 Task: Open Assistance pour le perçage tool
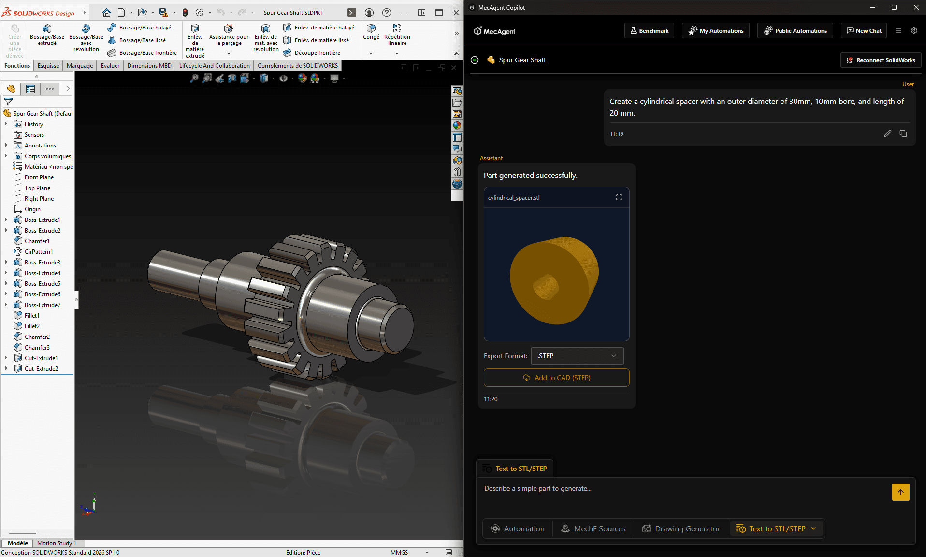[229, 29]
